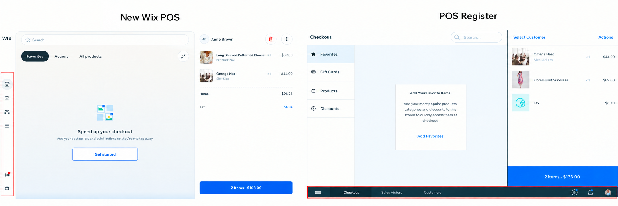Select Products in the Checkout list
The height and width of the screenshot is (206, 618).
[331, 91]
